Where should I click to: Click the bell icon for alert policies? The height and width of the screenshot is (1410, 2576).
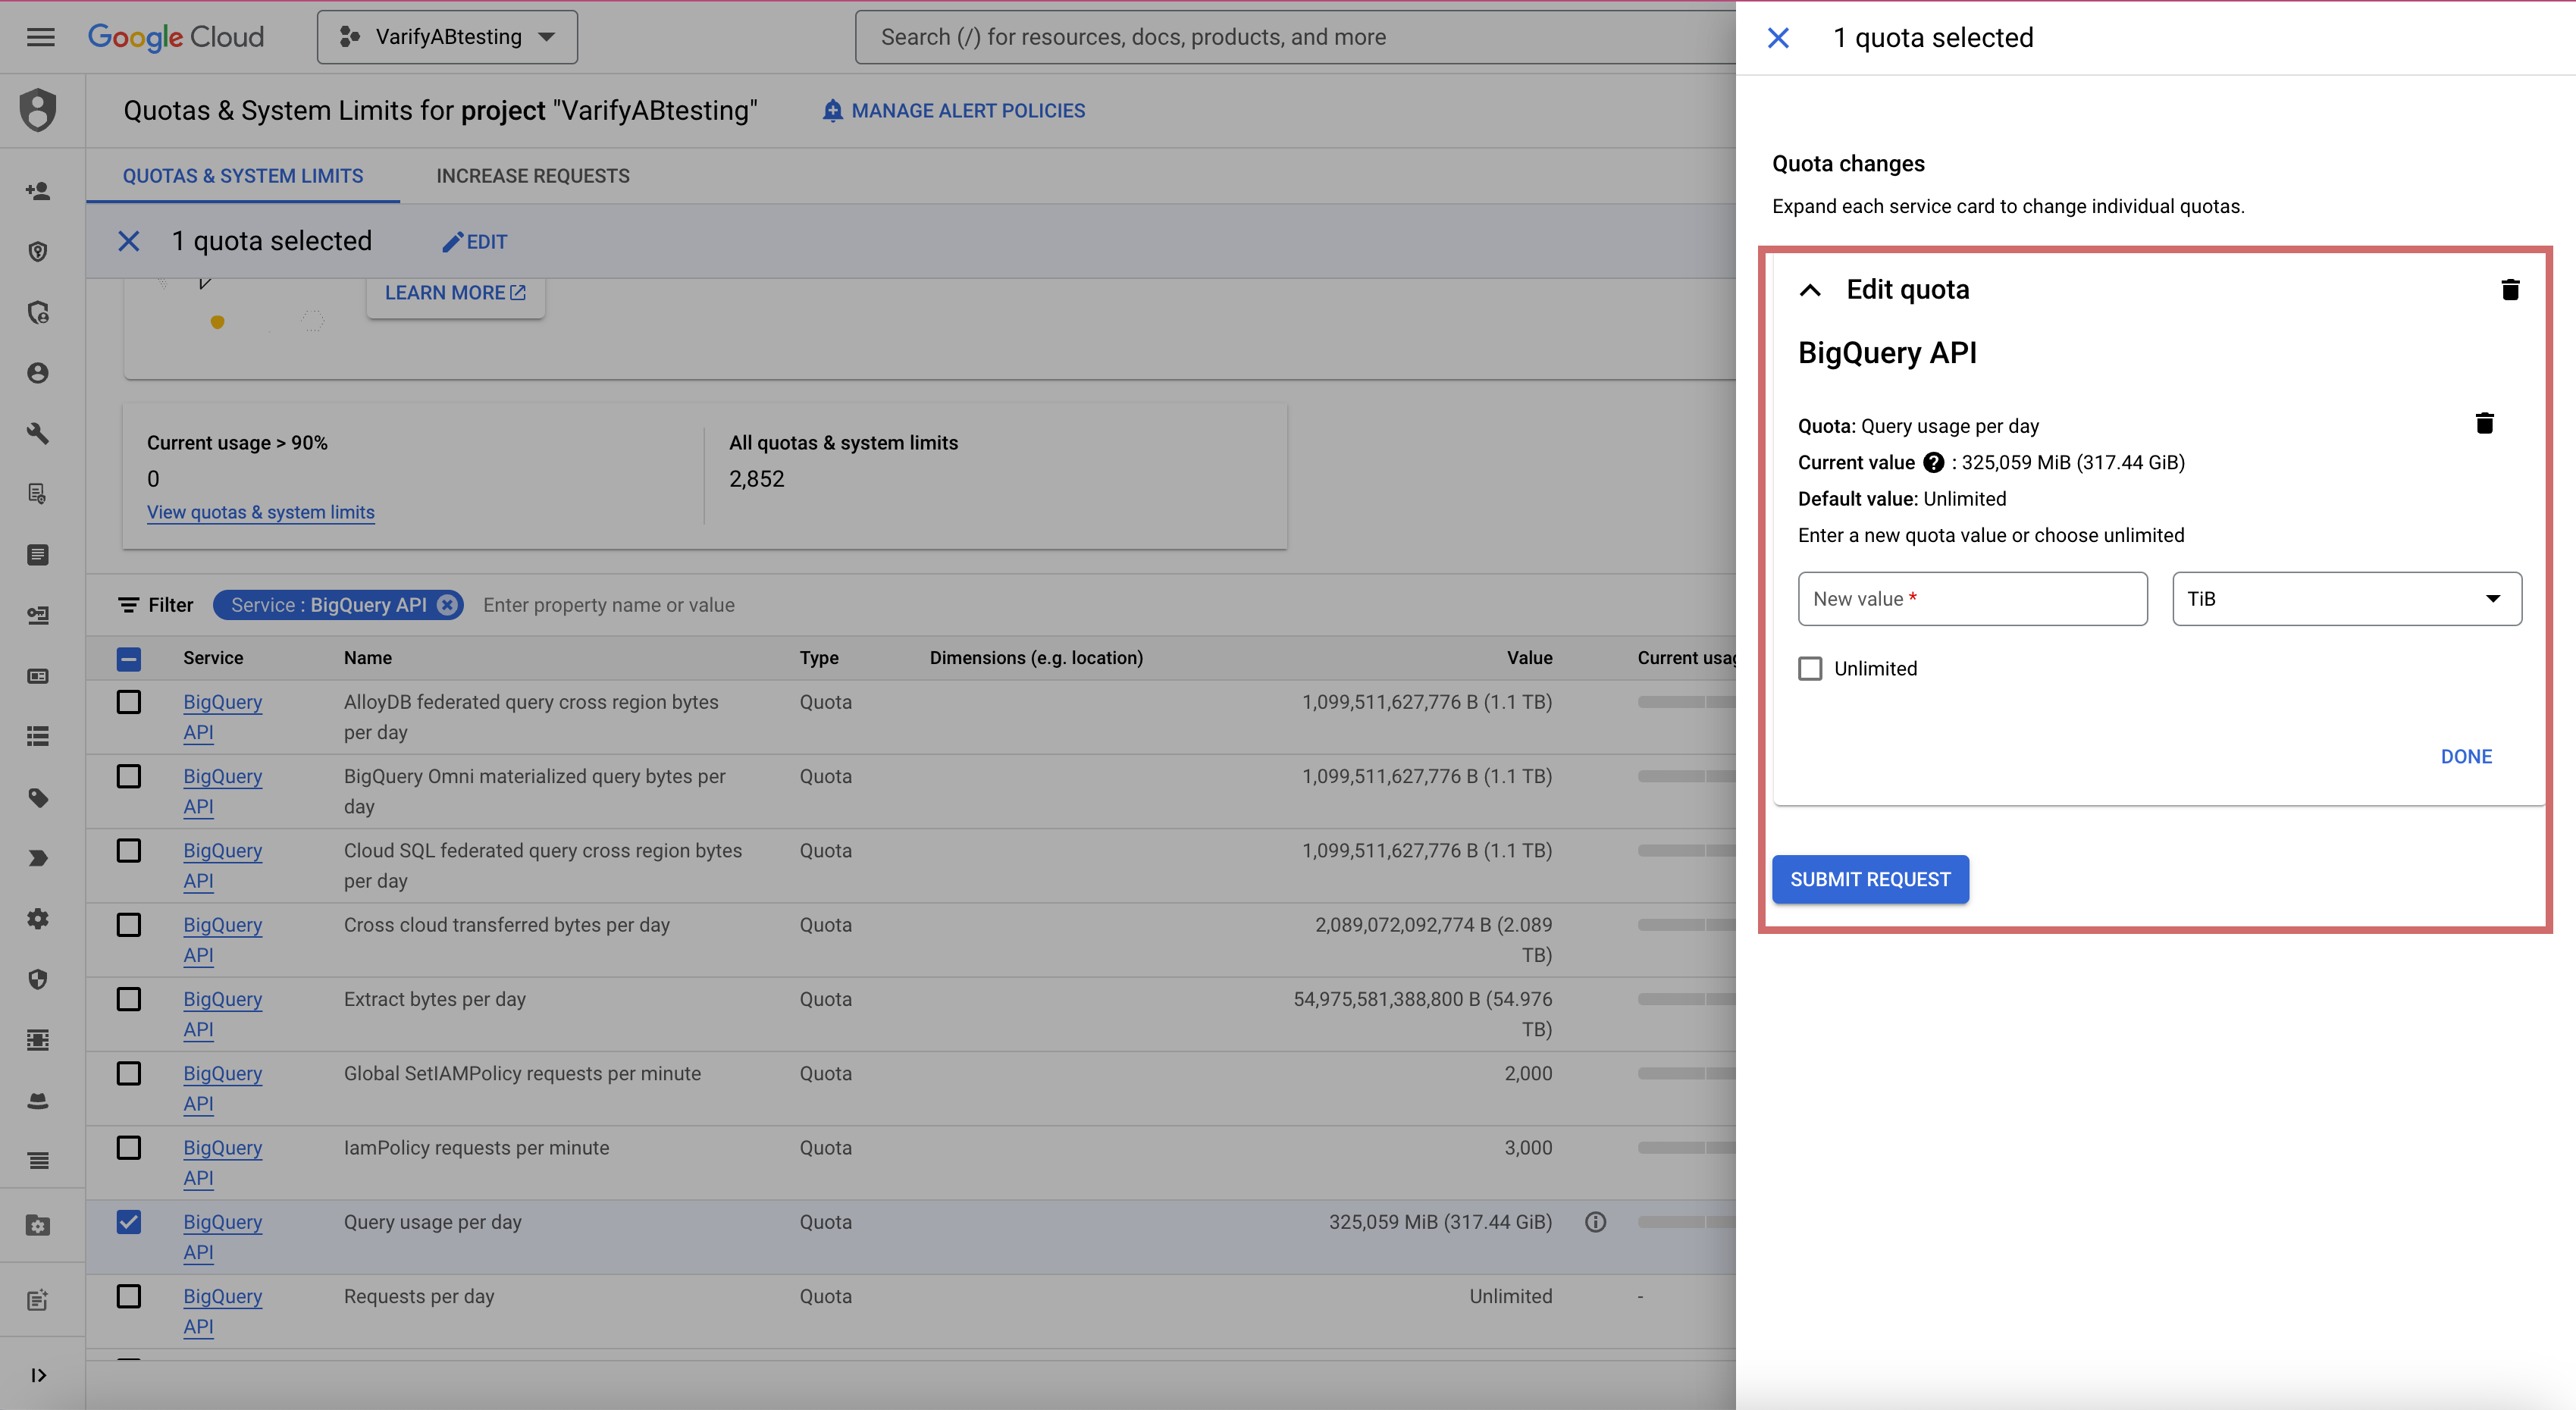point(832,111)
